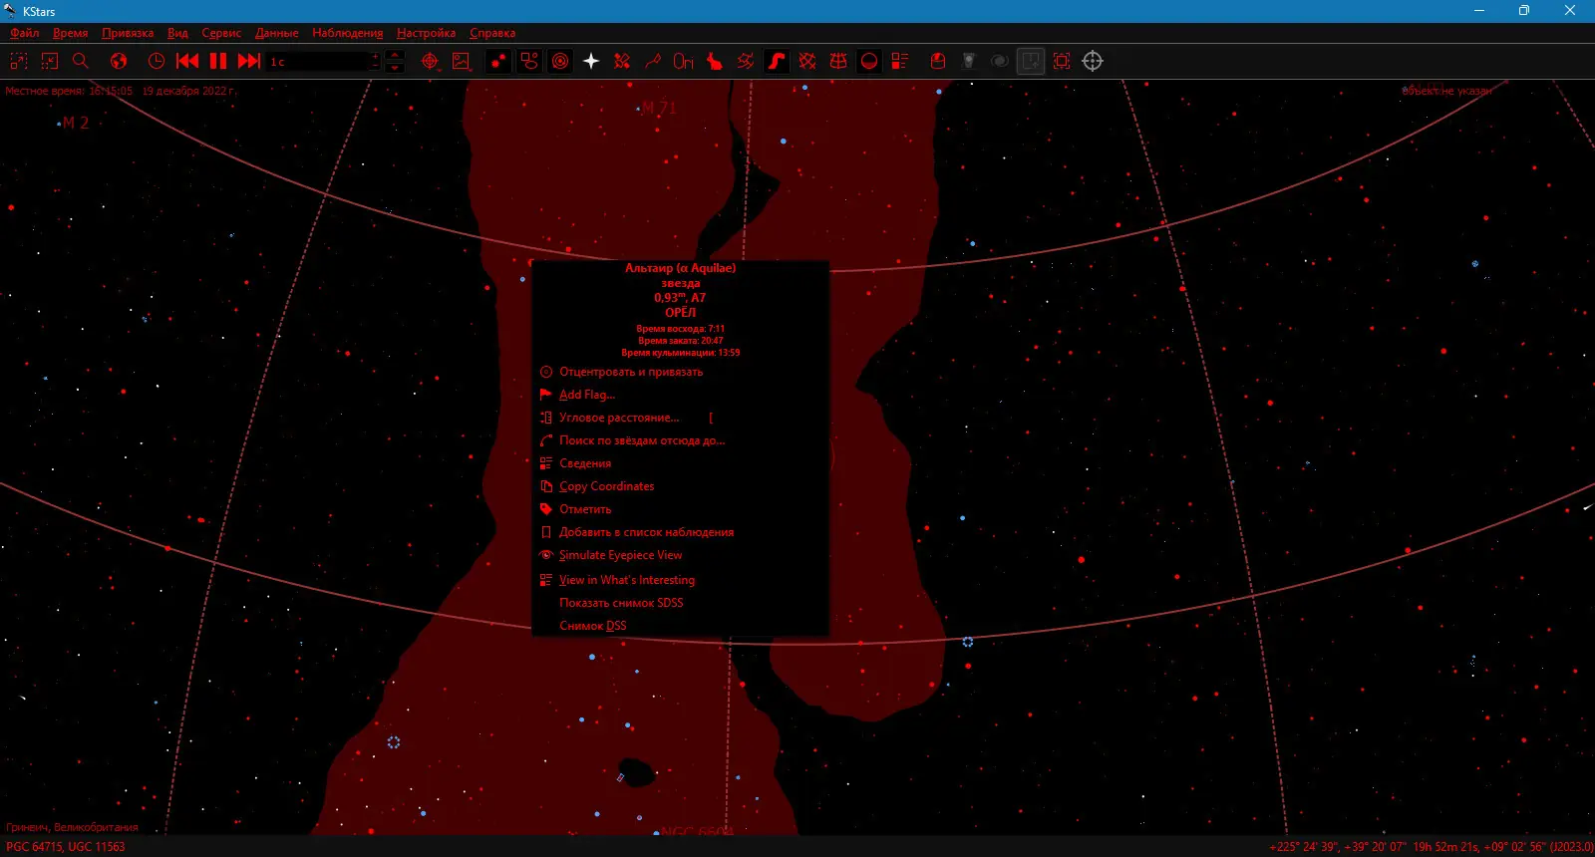This screenshot has width=1595, height=857.
Task: Open the Наблюдения menu
Action: tap(348, 33)
